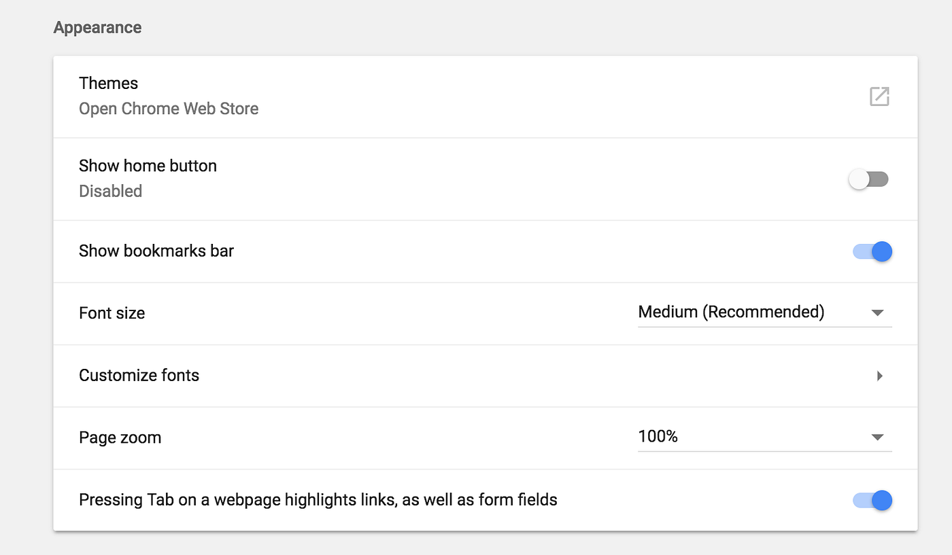Click the Appearance section heading
Viewport: 952px width, 555px height.
[x=97, y=27]
